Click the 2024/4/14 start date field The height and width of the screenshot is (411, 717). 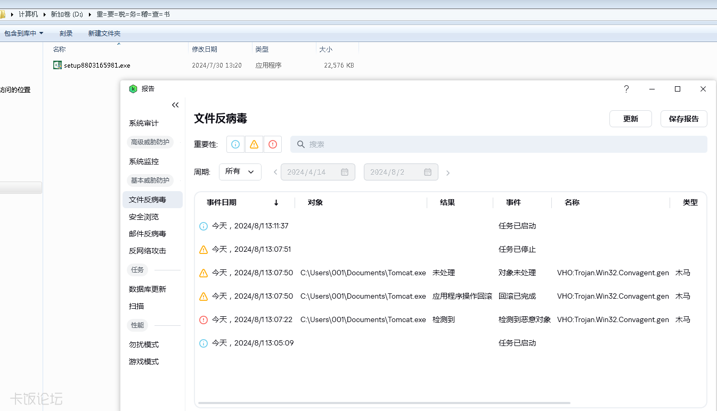pyautogui.click(x=318, y=172)
